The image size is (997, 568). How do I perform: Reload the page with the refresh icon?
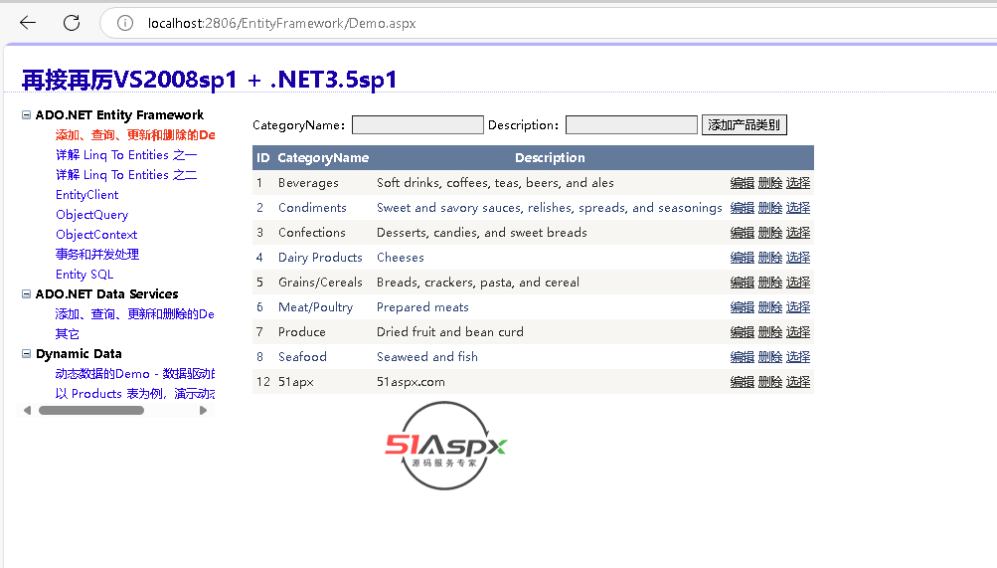pyautogui.click(x=72, y=23)
